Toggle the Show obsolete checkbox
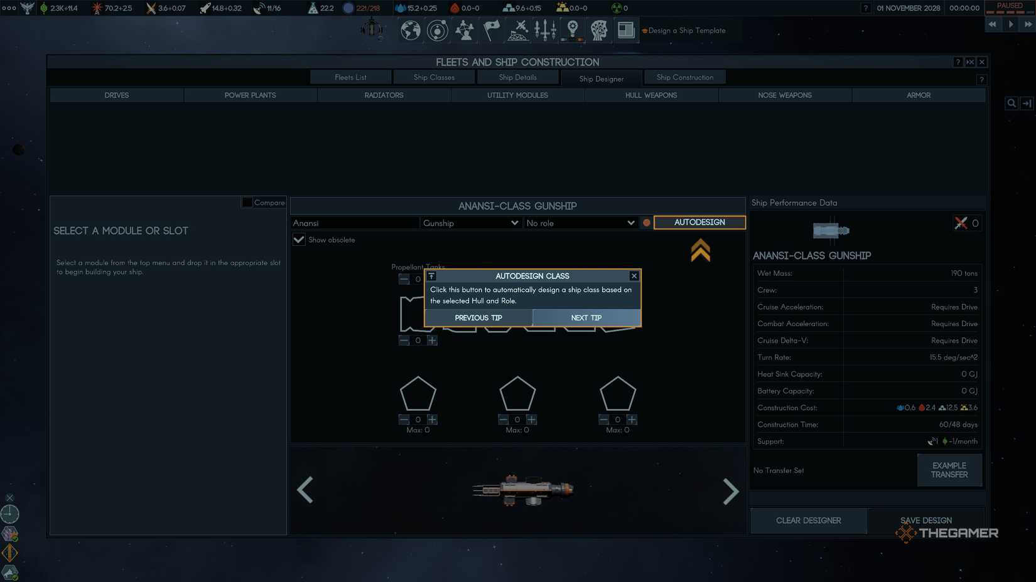 point(298,240)
